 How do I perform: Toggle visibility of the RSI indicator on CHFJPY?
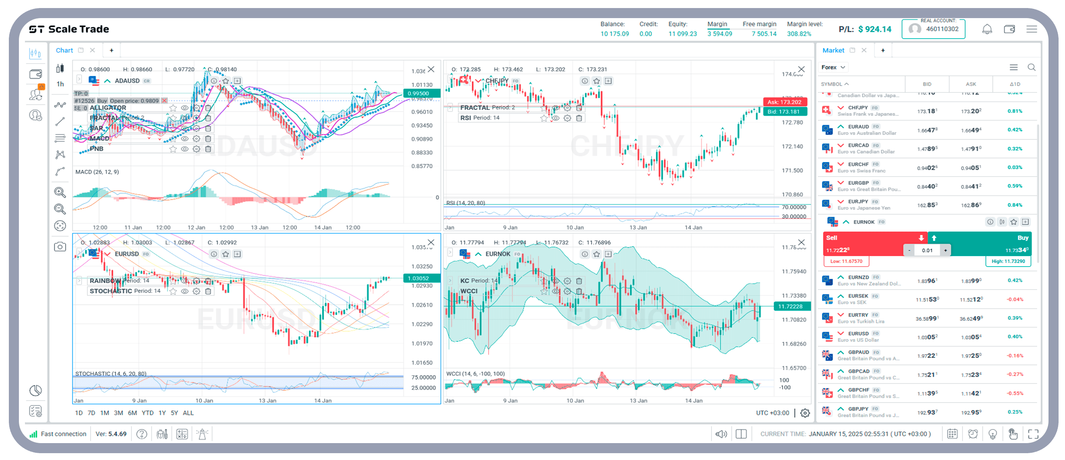(555, 117)
